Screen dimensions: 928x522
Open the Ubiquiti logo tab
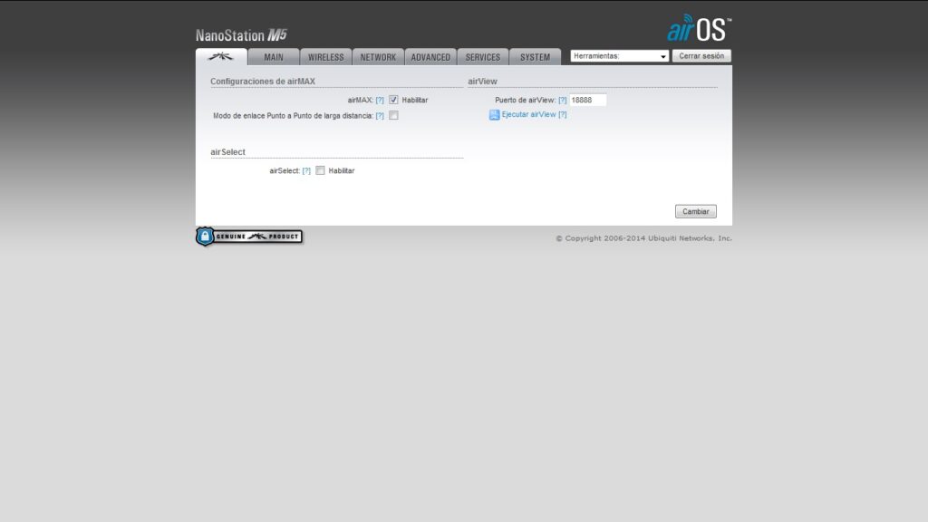click(x=221, y=57)
